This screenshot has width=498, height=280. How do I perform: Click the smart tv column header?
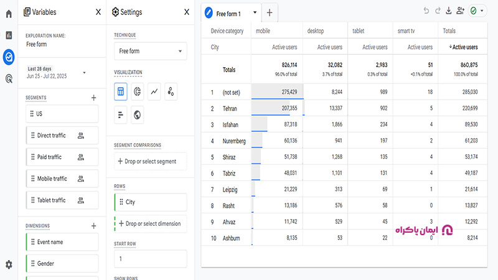point(406,30)
